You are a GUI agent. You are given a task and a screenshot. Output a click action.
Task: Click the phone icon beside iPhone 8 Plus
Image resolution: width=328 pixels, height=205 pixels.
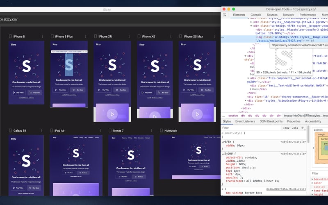coord(52,36)
